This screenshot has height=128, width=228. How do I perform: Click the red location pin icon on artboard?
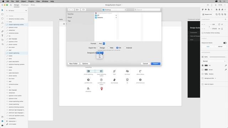click(x=102, y=89)
